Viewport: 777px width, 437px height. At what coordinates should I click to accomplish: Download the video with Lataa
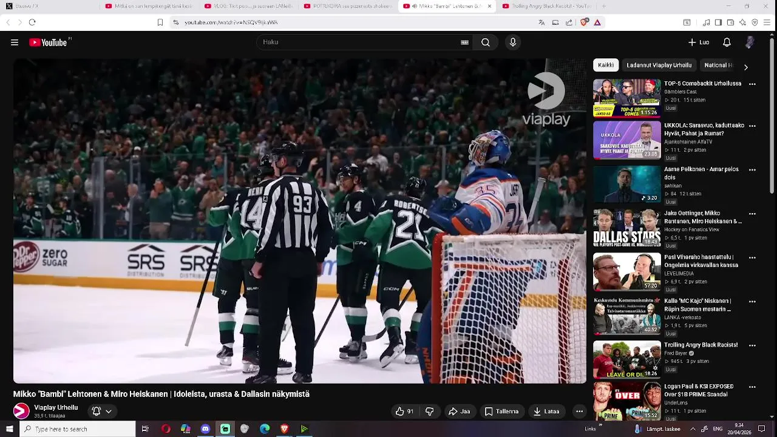tap(546, 412)
